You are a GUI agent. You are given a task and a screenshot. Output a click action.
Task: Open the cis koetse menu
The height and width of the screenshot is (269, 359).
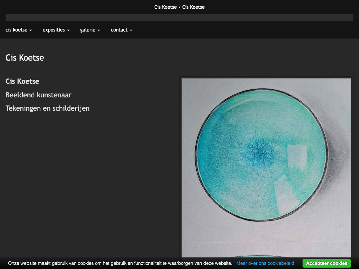click(19, 30)
